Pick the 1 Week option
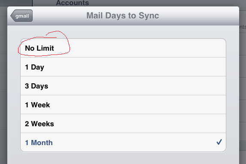Image resolution: width=246 pixels, height=164 pixels. coord(123,104)
